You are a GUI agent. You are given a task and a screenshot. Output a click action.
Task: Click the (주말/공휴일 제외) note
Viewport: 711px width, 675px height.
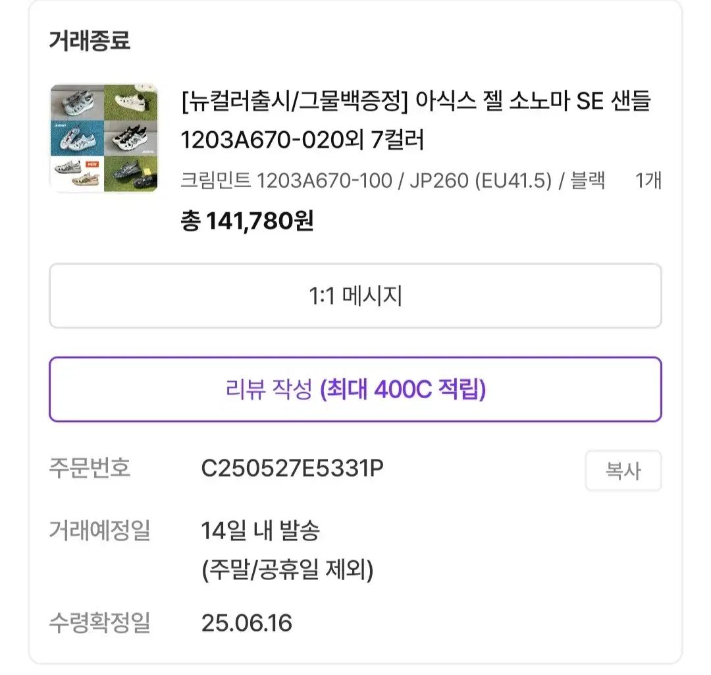pyautogui.click(x=287, y=570)
